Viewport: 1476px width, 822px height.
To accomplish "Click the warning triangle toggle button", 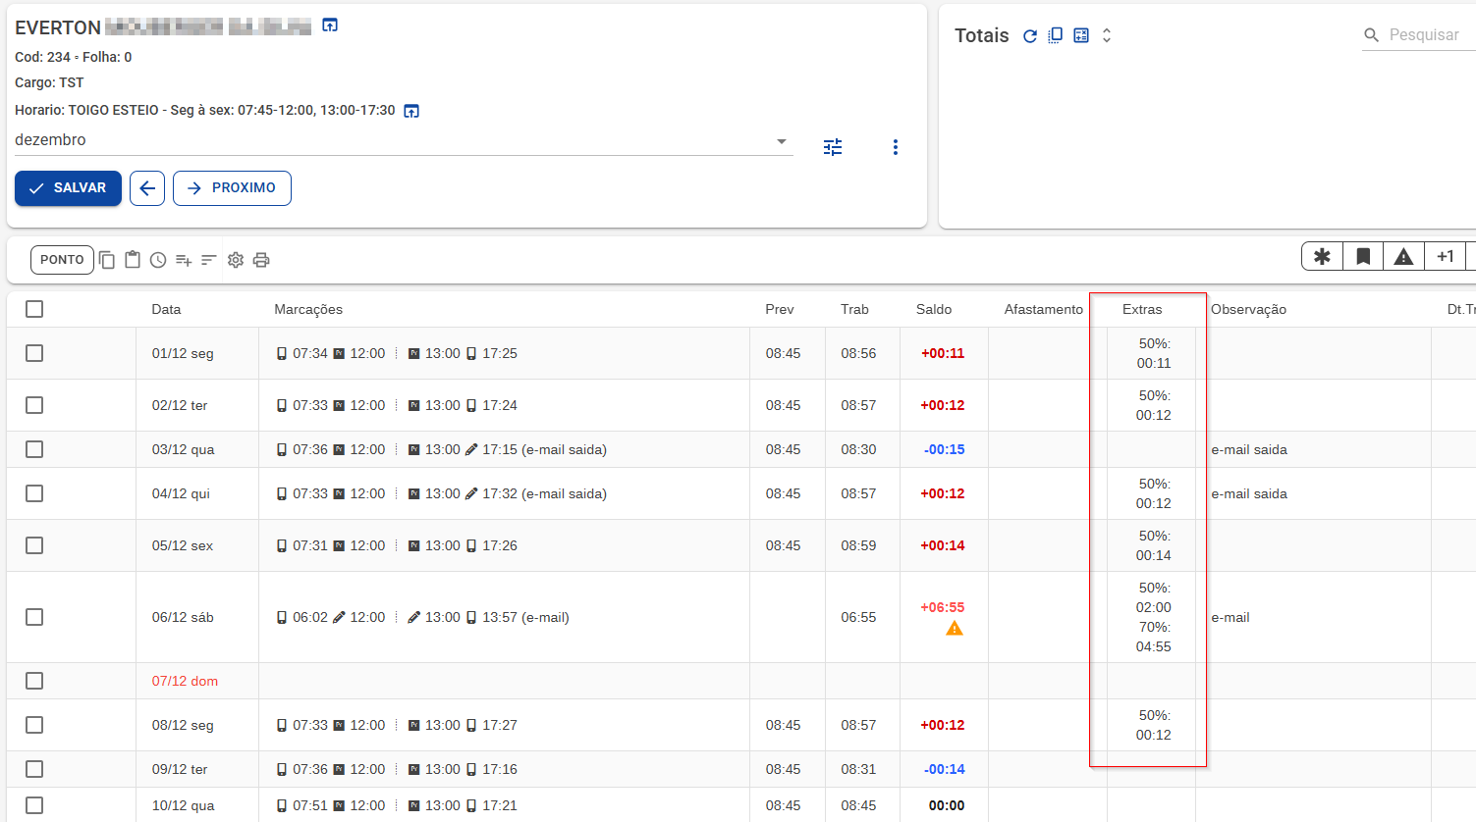I will point(1404,256).
